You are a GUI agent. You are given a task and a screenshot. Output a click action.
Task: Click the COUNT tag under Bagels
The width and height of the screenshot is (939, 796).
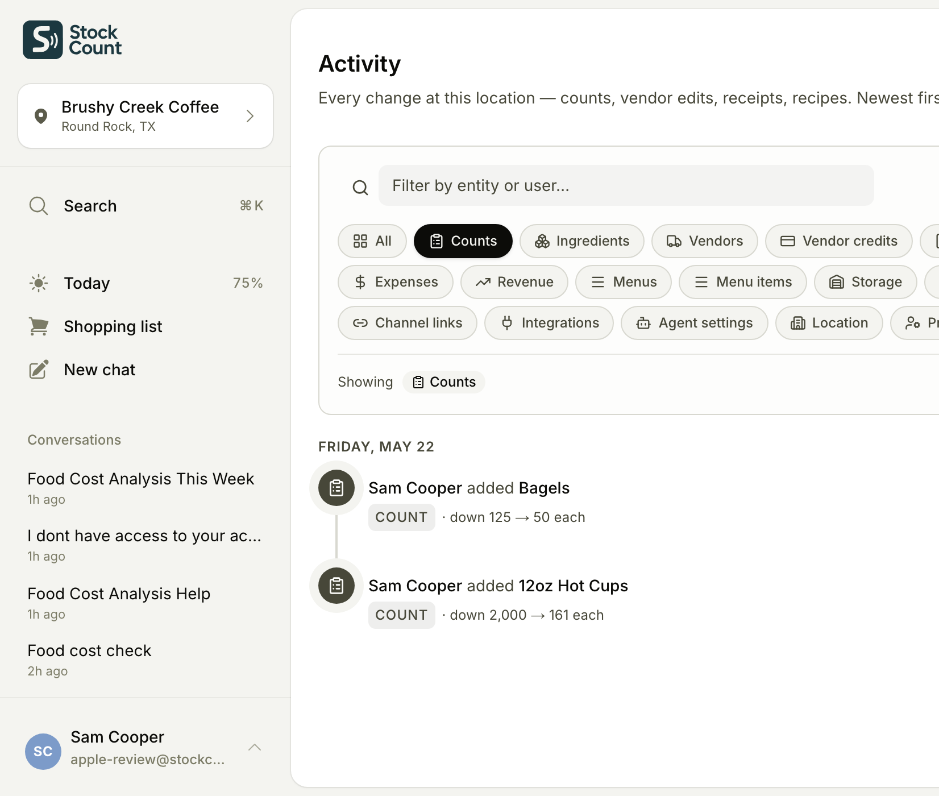pyautogui.click(x=402, y=517)
